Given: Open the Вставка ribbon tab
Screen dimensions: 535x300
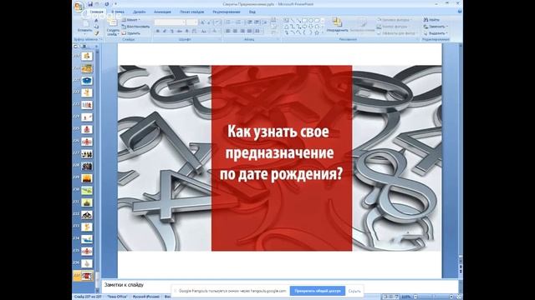Looking at the screenshot, I should (x=118, y=12).
